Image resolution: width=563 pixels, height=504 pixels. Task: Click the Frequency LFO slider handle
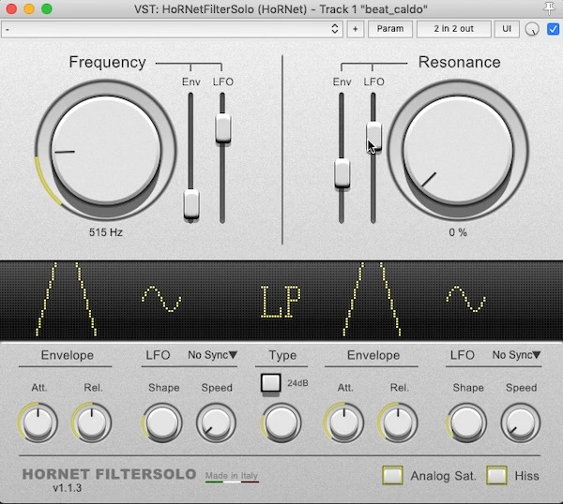[x=223, y=128]
